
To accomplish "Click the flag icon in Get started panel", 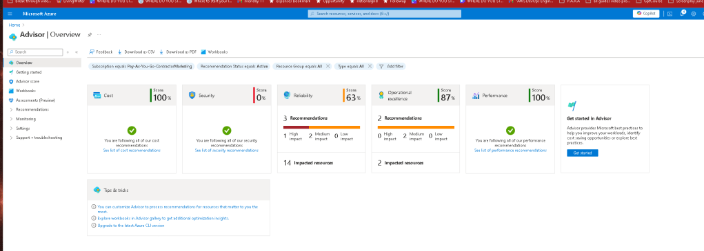I will 572,106.
